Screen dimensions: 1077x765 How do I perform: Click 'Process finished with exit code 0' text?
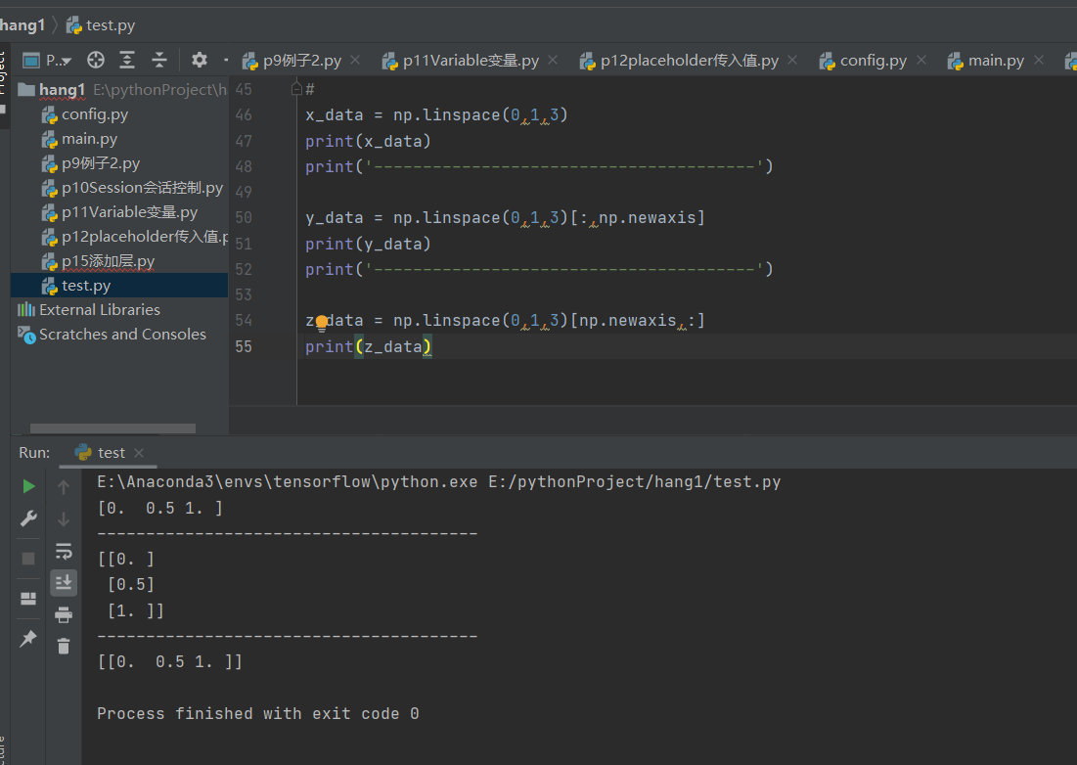coord(257,713)
